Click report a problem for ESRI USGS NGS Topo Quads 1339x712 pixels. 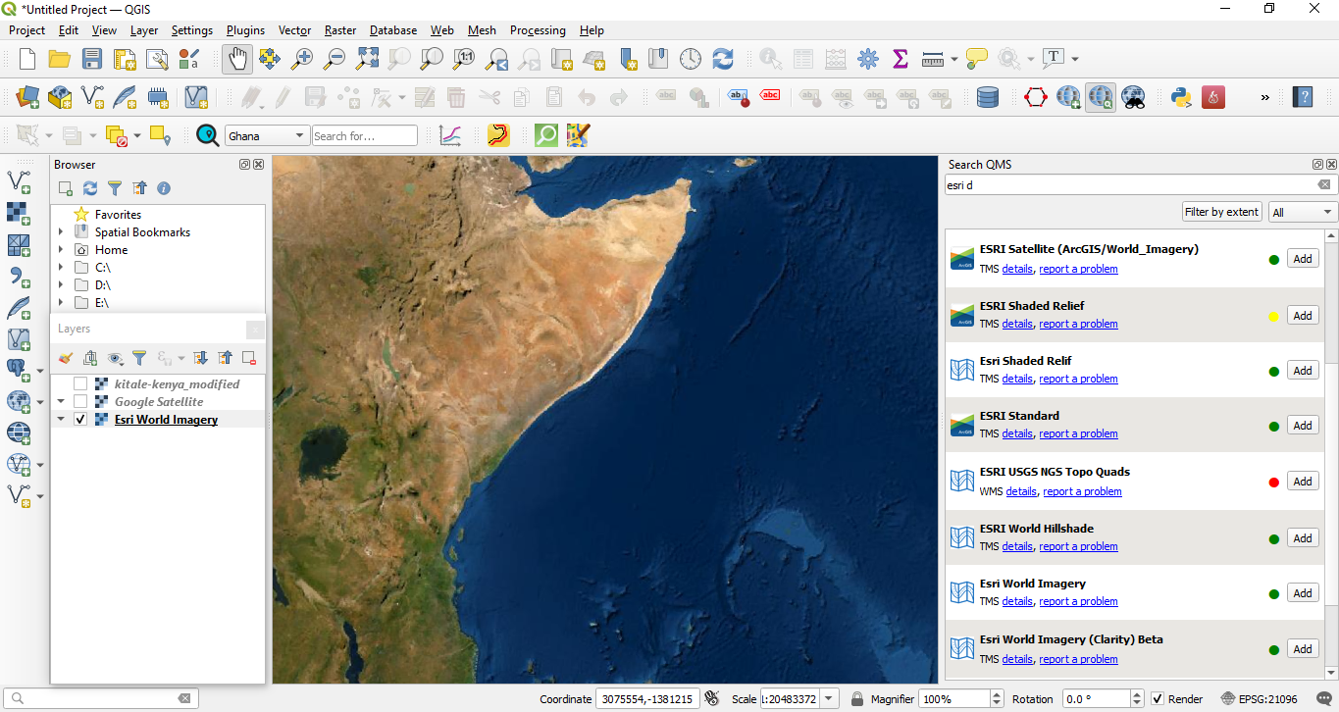[1082, 491]
